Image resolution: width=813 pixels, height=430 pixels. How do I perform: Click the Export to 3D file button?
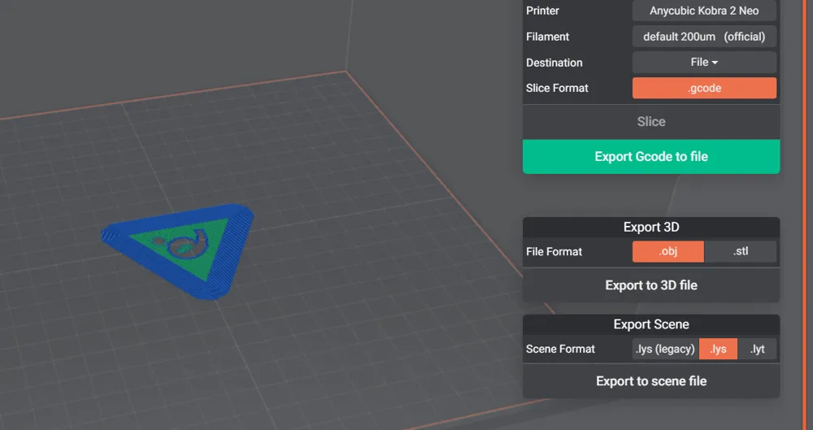[651, 285]
